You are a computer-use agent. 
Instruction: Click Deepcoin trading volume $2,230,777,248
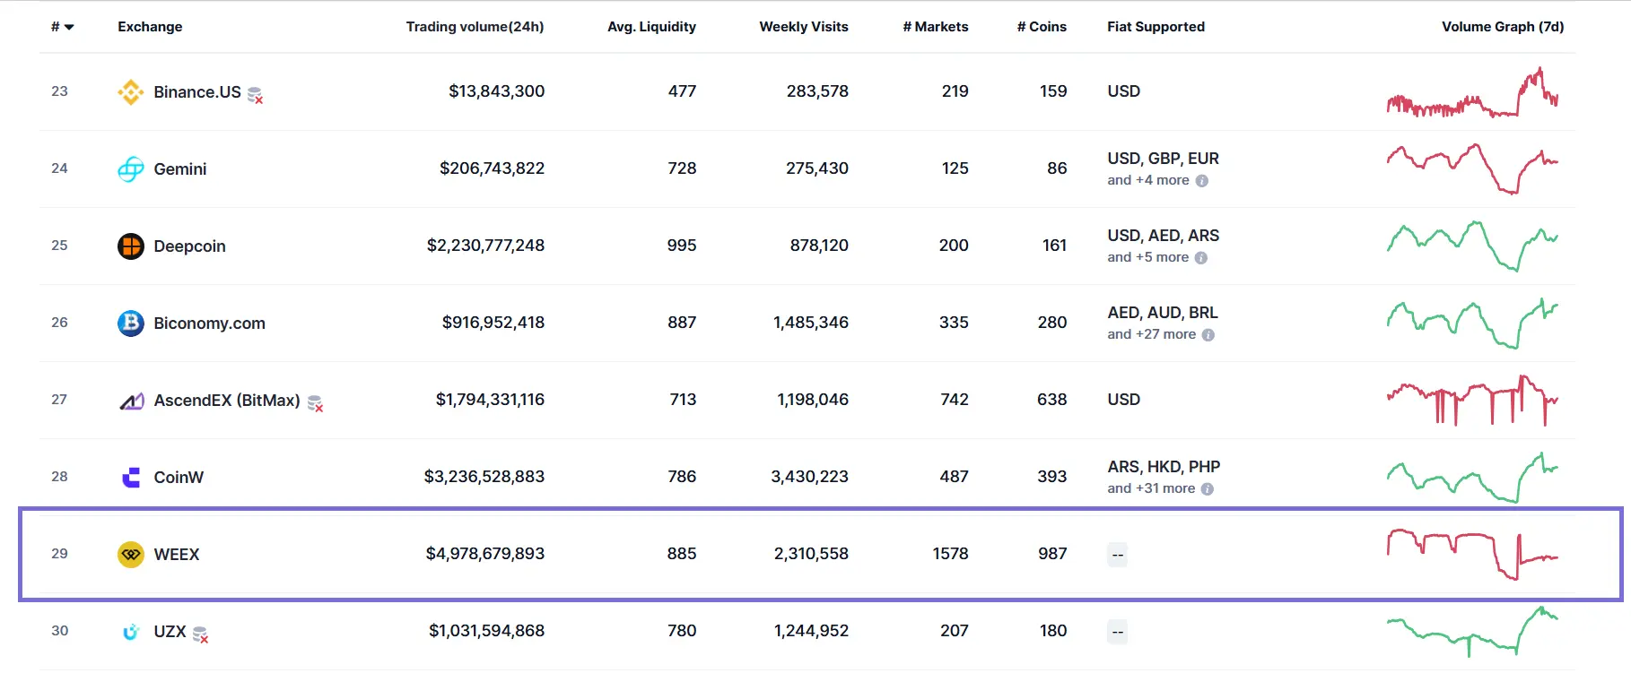(485, 246)
